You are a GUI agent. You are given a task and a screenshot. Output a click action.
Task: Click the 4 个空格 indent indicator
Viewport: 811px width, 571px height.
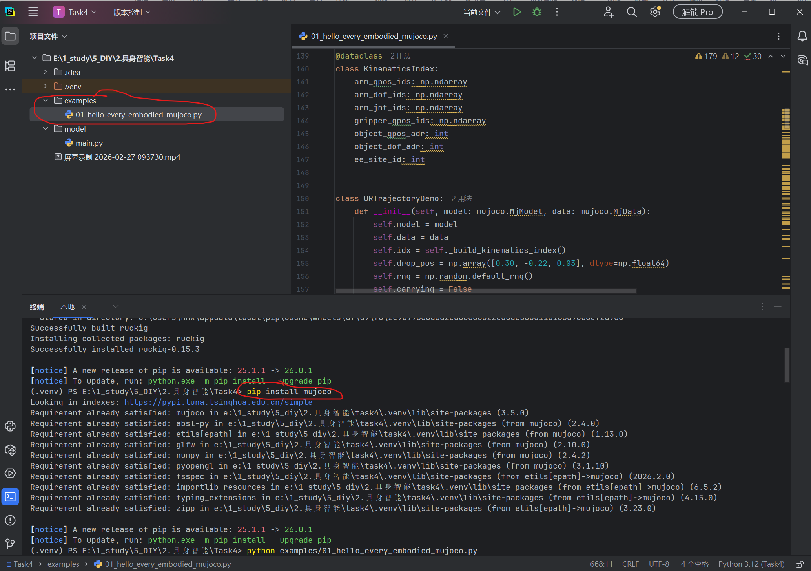tap(695, 564)
